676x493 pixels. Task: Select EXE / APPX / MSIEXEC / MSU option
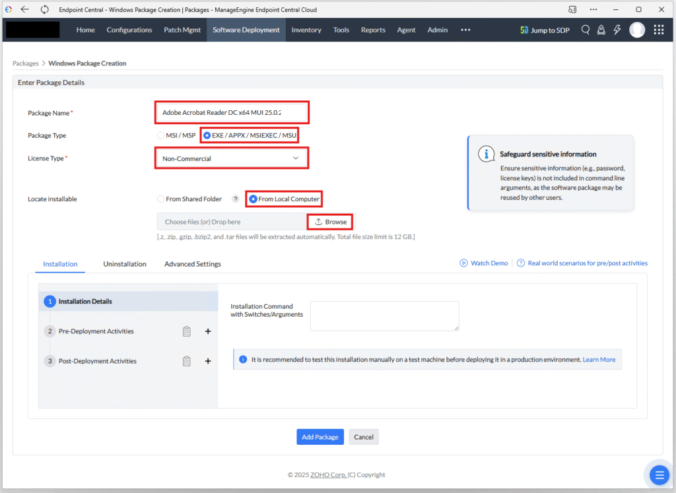(207, 136)
